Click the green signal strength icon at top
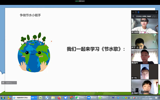160x100 pixels. [76, 1]
